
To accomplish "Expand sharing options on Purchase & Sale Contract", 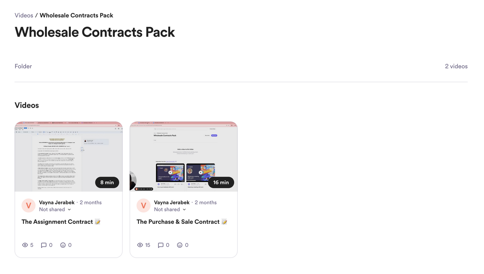I will 170,209.
